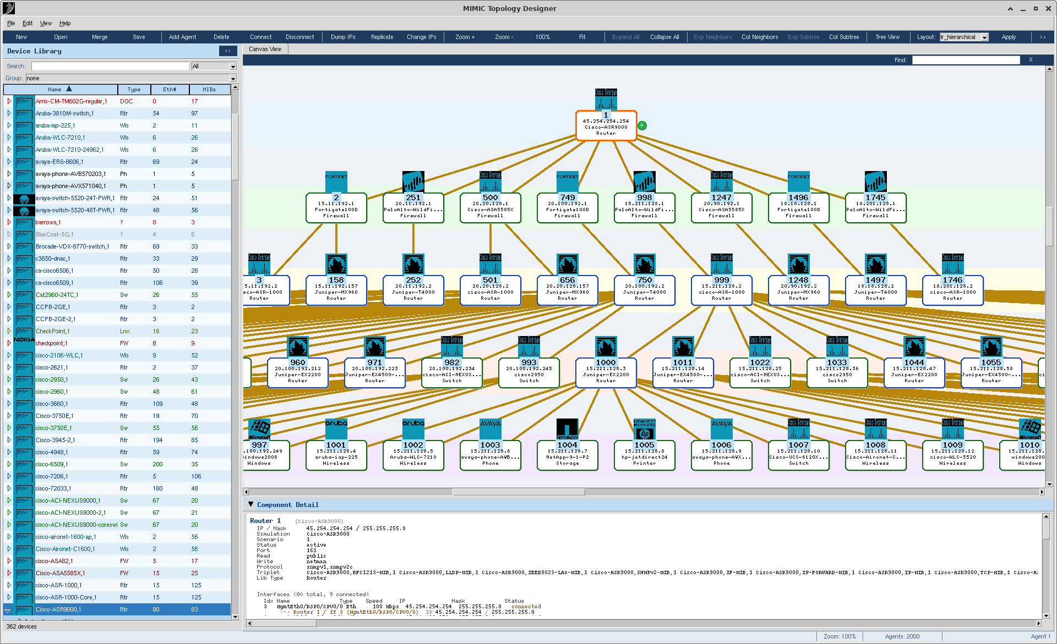1057x644 pixels.
Task: Expand the cisco-2950,1 device row
Action: 9,379
